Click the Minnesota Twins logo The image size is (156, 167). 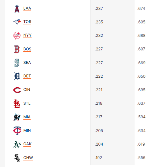click(17, 130)
